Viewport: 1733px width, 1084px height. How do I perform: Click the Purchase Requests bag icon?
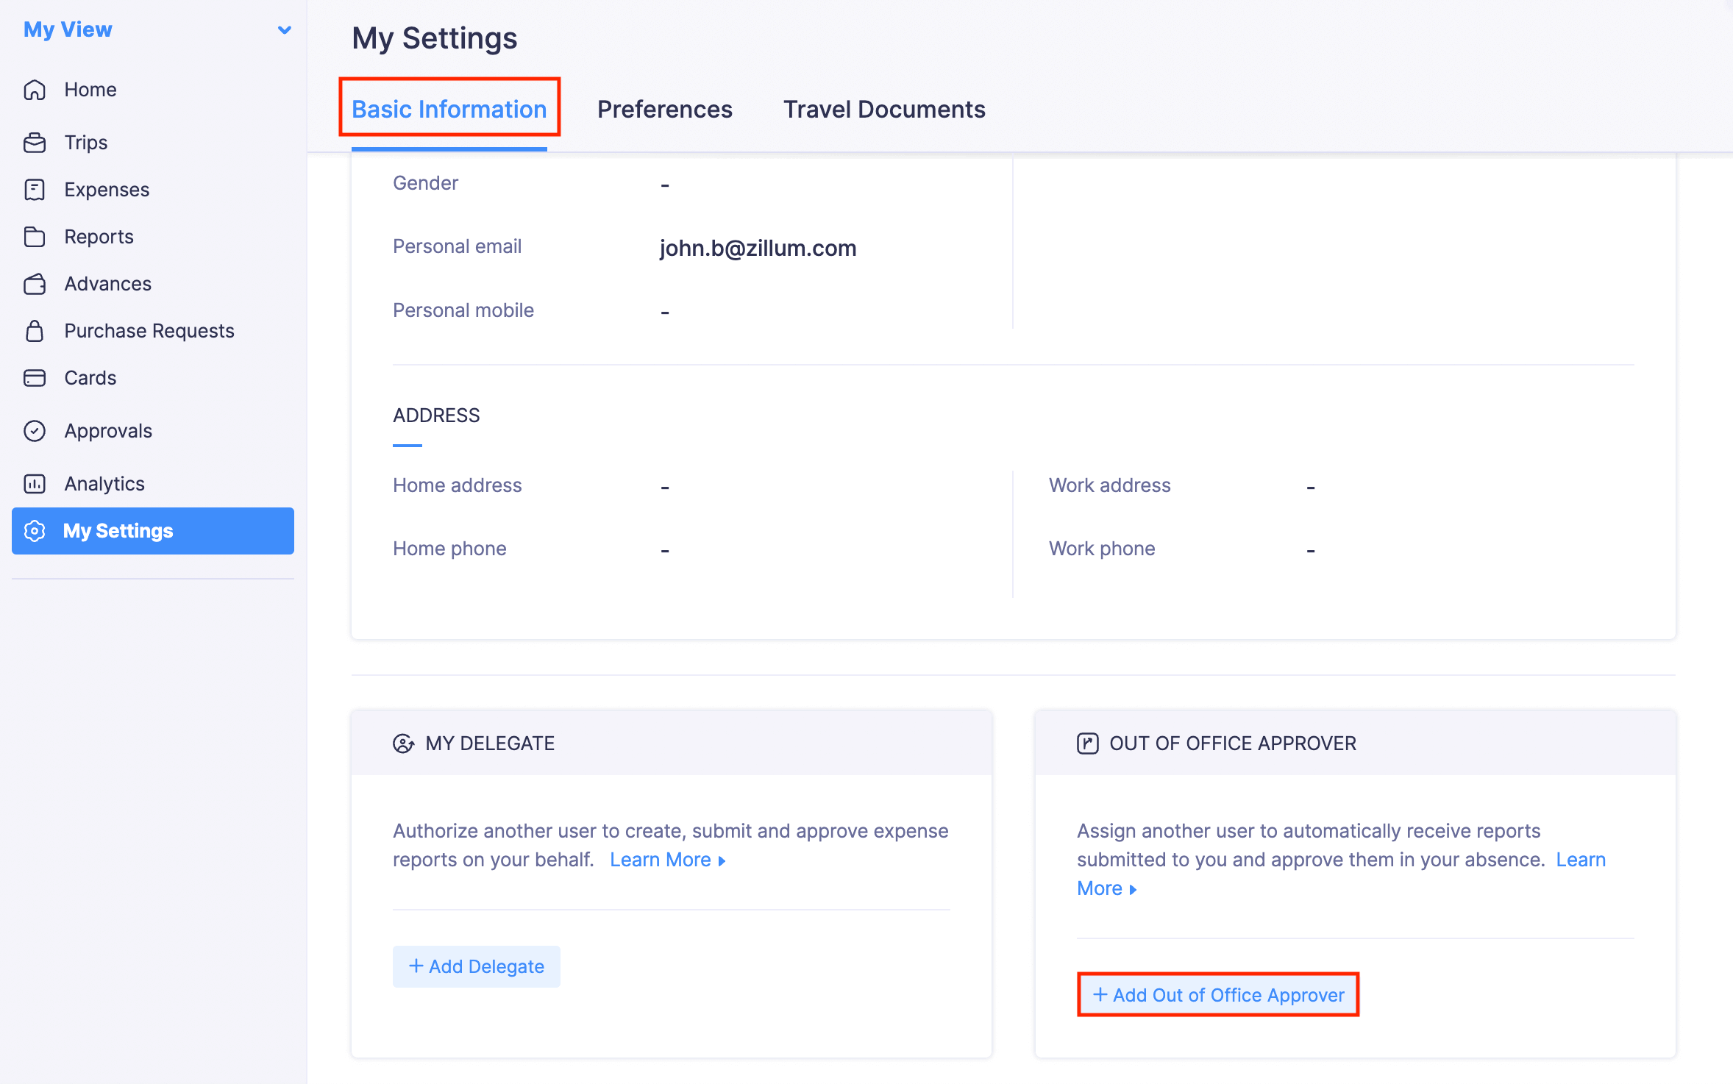click(35, 331)
